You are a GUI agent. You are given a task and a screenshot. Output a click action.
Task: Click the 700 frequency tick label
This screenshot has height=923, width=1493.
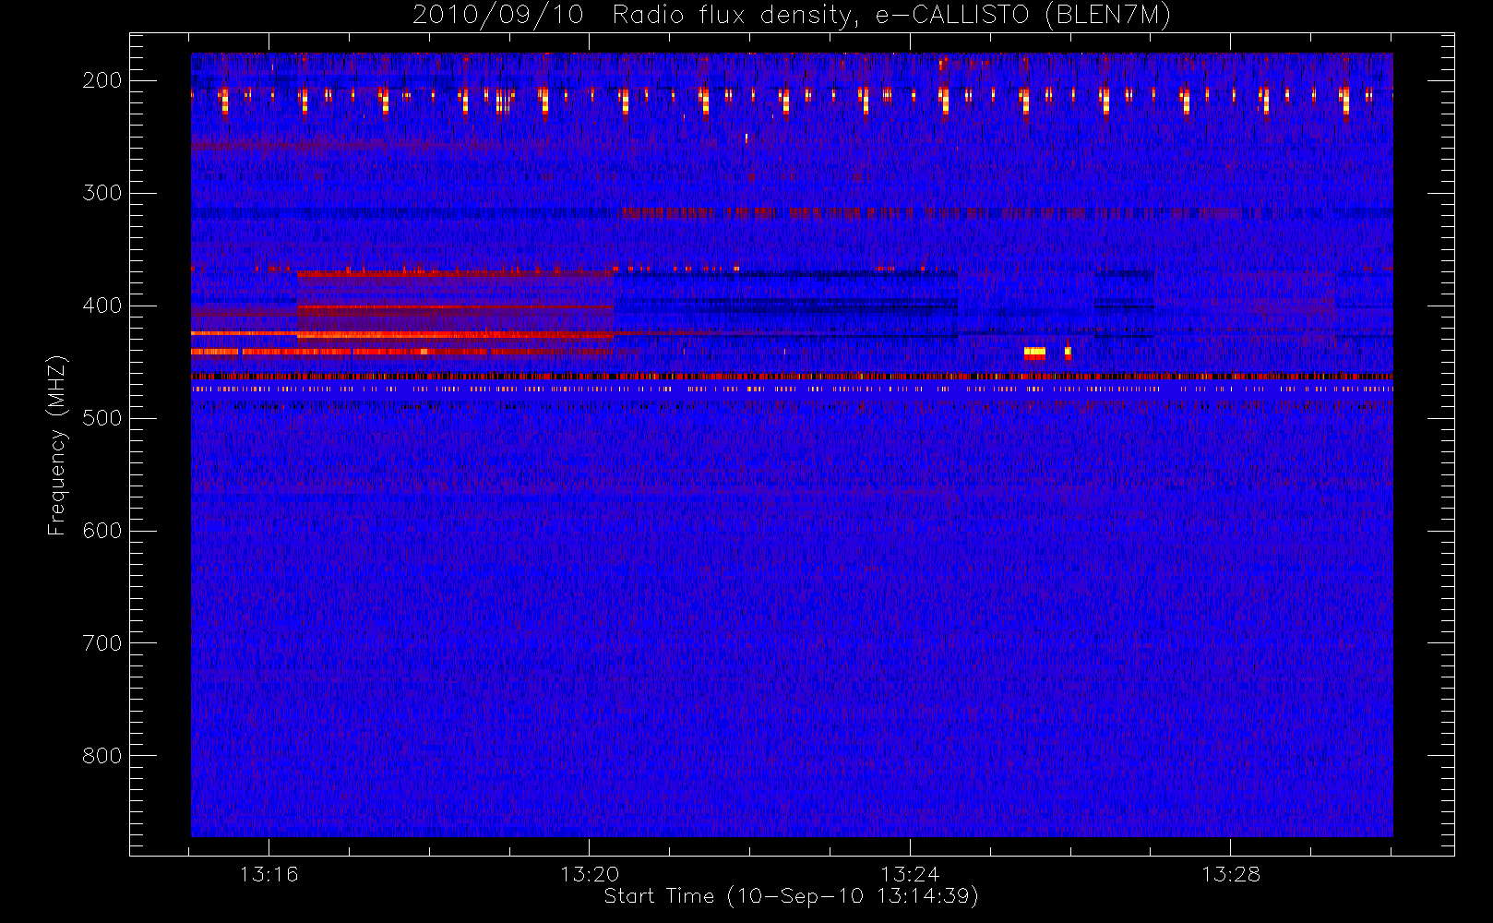click(102, 643)
